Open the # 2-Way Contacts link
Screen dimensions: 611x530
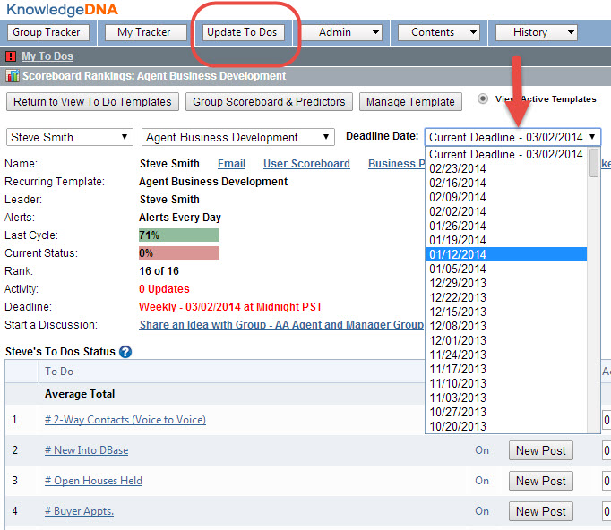(125, 420)
